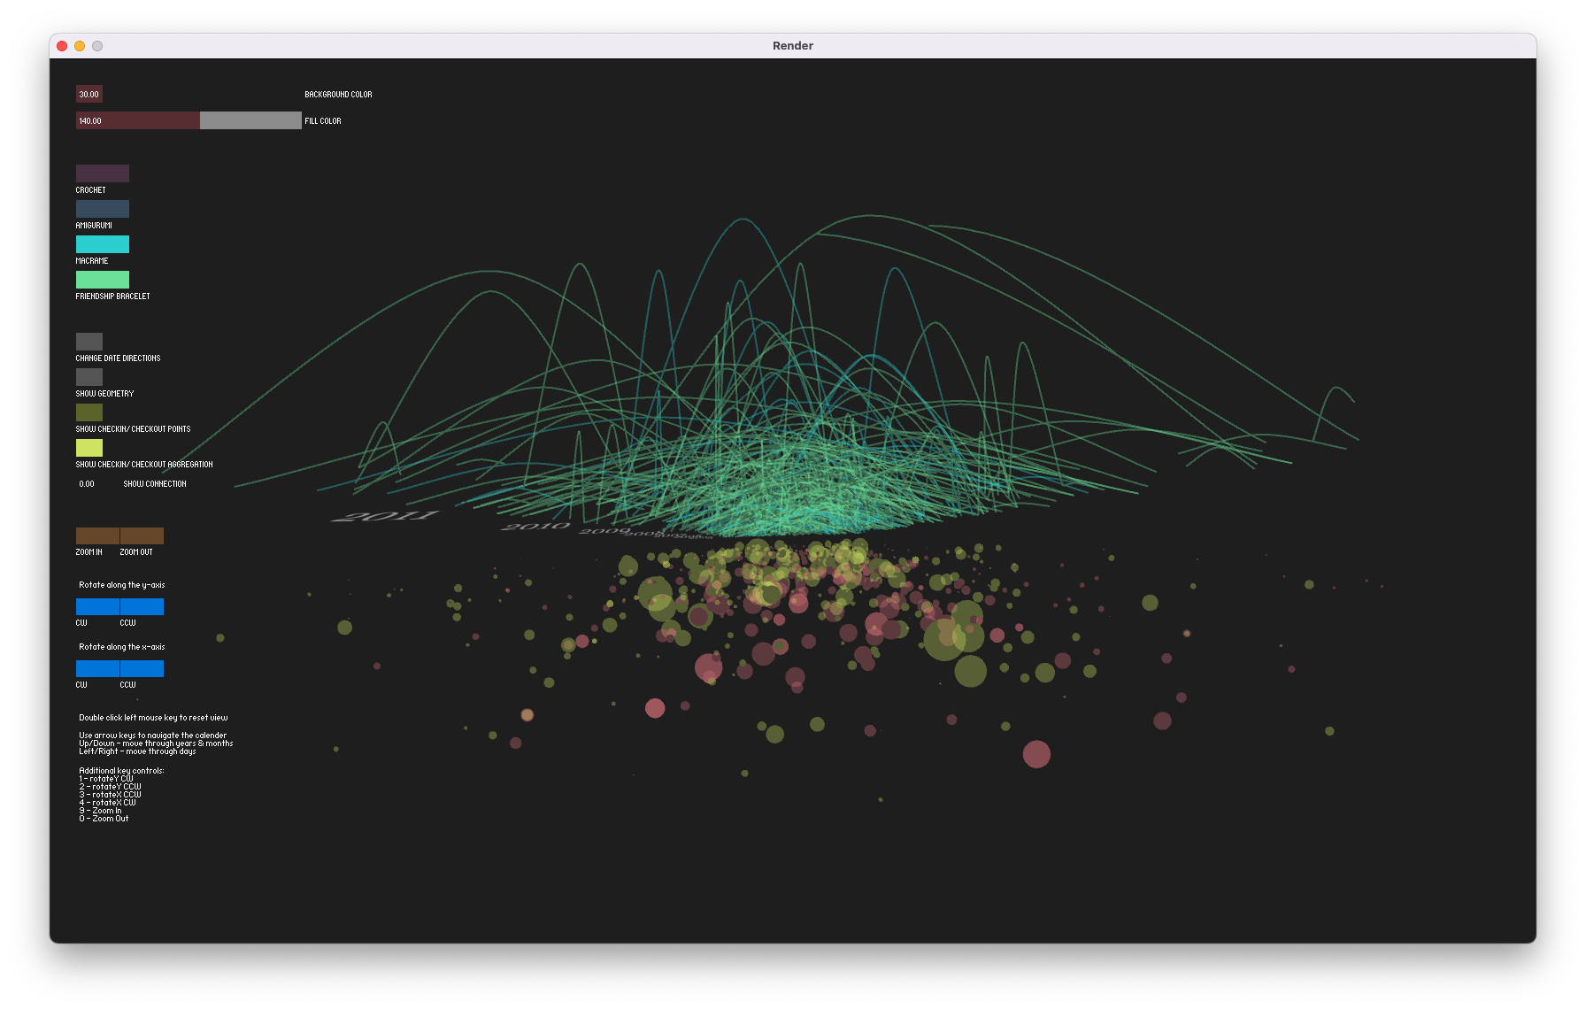Turn off Show Checkin/Checkout Aggregation
The width and height of the screenshot is (1586, 1009).
89,448
